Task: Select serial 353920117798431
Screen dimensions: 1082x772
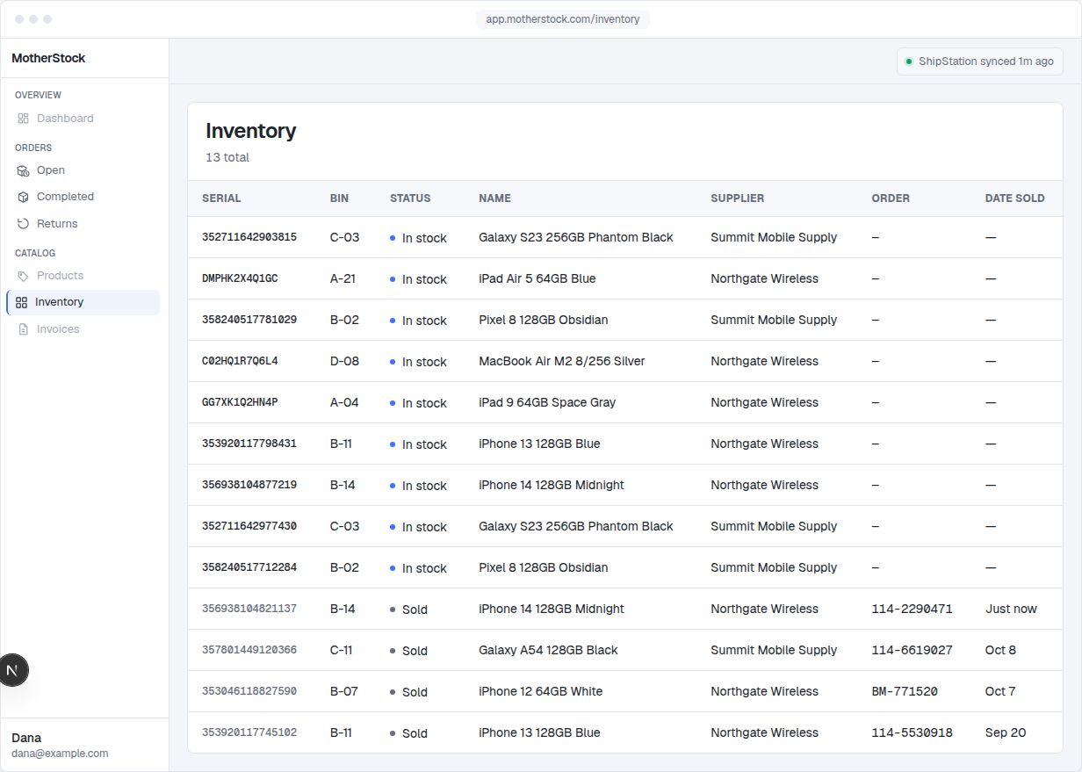Action: point(249,444)
